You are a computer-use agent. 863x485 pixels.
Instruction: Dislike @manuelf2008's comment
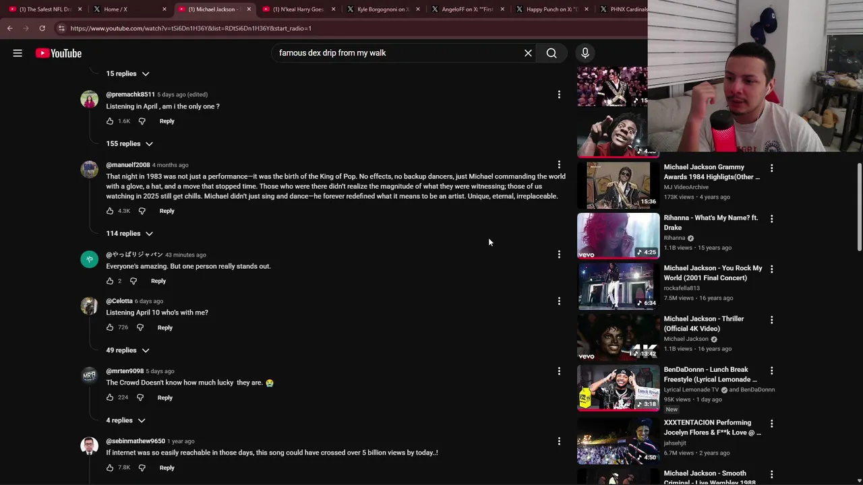coord(142,211)
